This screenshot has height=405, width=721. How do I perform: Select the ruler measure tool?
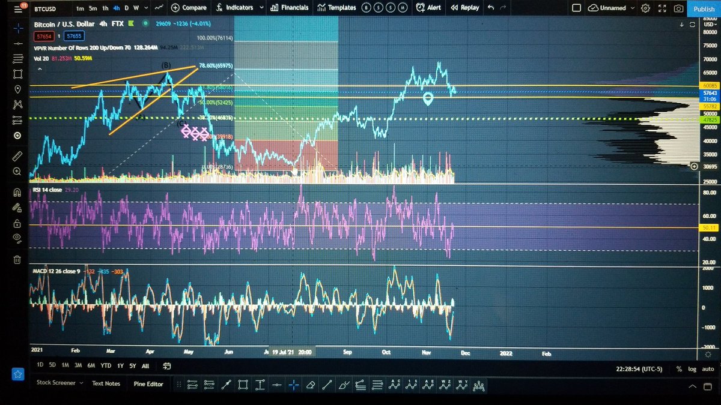tap(17, 156)
